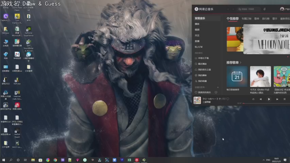Open Excel from the taskbar
The image size is (290, 163).
click(x=129, y=160)
